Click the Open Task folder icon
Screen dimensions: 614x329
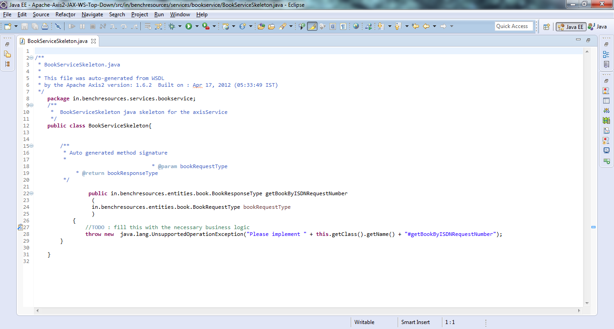pos(271,26)
